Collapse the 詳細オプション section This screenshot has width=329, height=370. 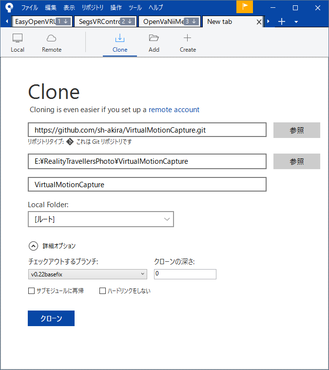coord(33,246)
